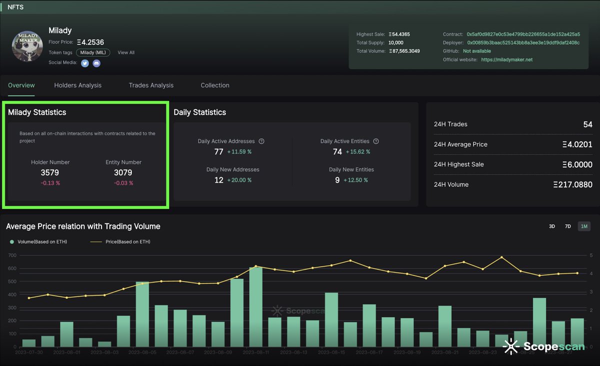The width and height of the screenshot is (600, 366).
Task: Toggle the Price(Based on ETH) legend
Action: 120,242
